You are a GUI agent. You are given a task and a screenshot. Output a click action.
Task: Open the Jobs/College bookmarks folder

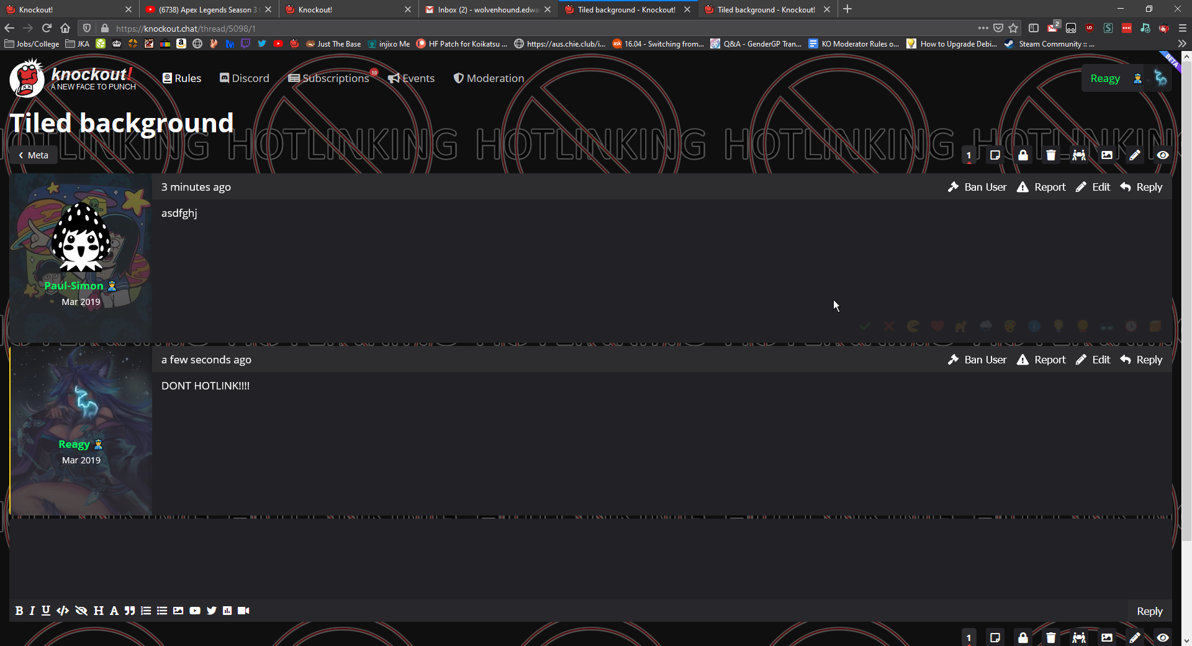coord(32,43)
